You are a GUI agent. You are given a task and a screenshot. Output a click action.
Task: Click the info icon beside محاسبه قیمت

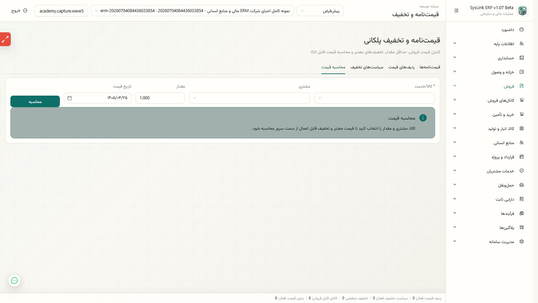coord(423,118)
